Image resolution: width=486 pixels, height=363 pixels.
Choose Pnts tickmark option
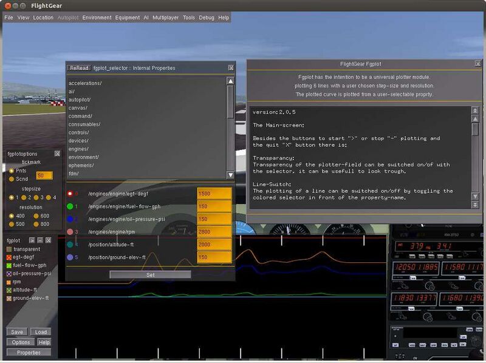click(x=12, y=171)
